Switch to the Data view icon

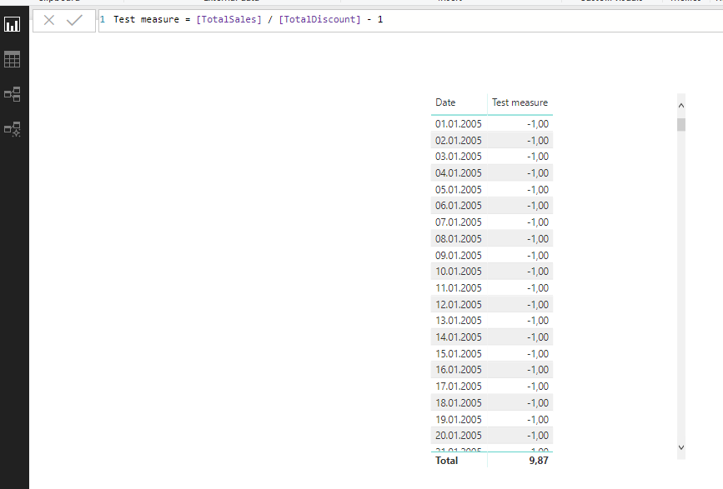pyautogui.click(x=12, y=59)
